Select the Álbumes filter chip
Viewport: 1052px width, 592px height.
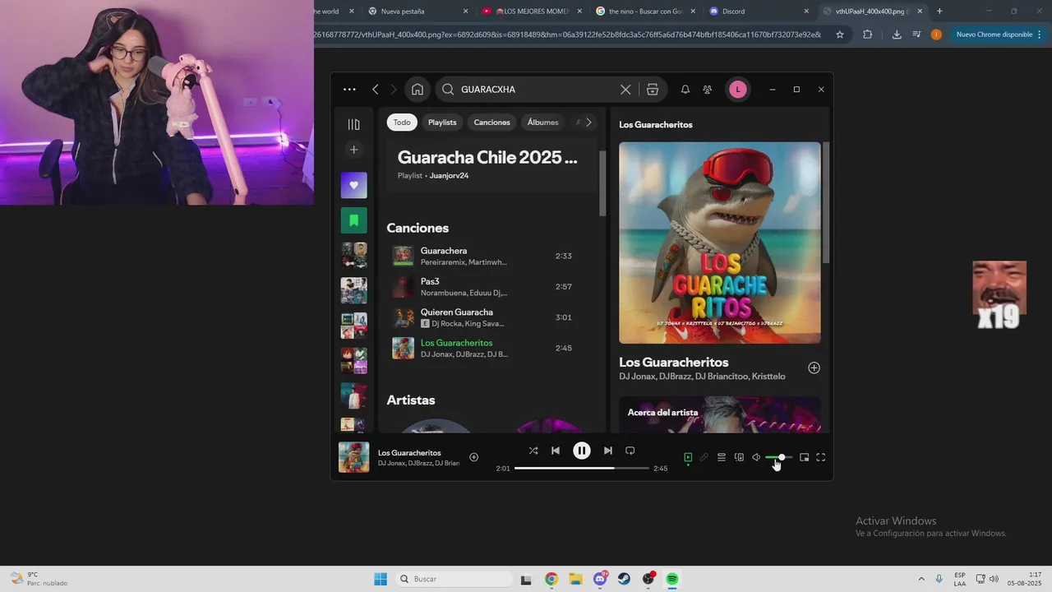click(x=542, y=123)
